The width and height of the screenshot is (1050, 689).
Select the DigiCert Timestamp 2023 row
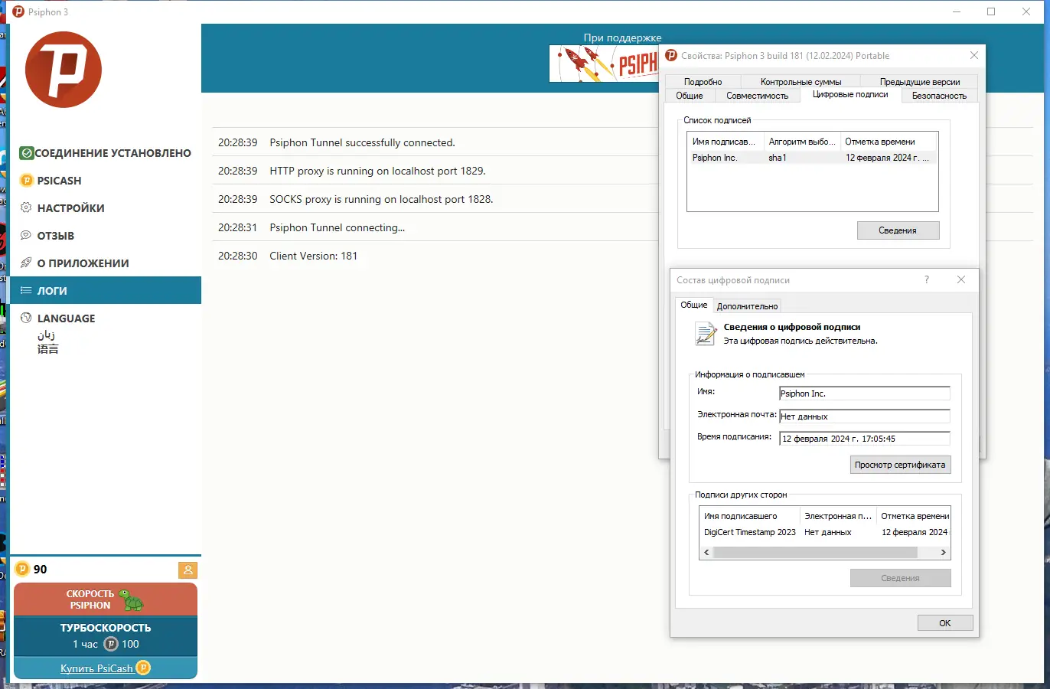[x=825, y=532]
